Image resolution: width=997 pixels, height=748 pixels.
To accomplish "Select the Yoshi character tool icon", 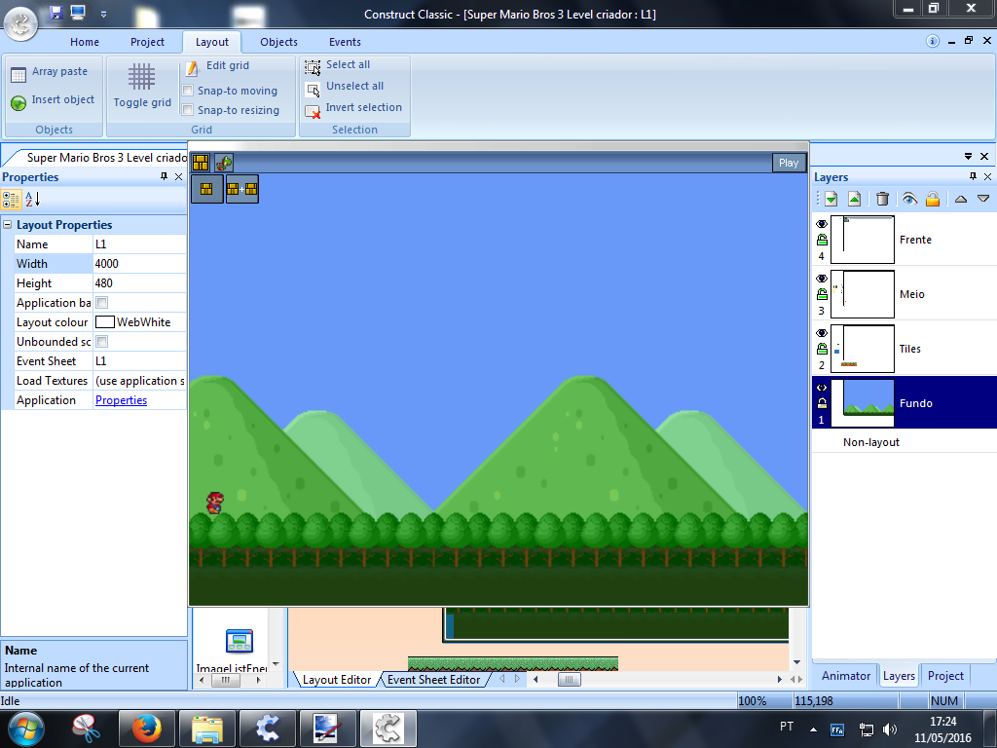I will pyautogui.click(x=223, y=163).
